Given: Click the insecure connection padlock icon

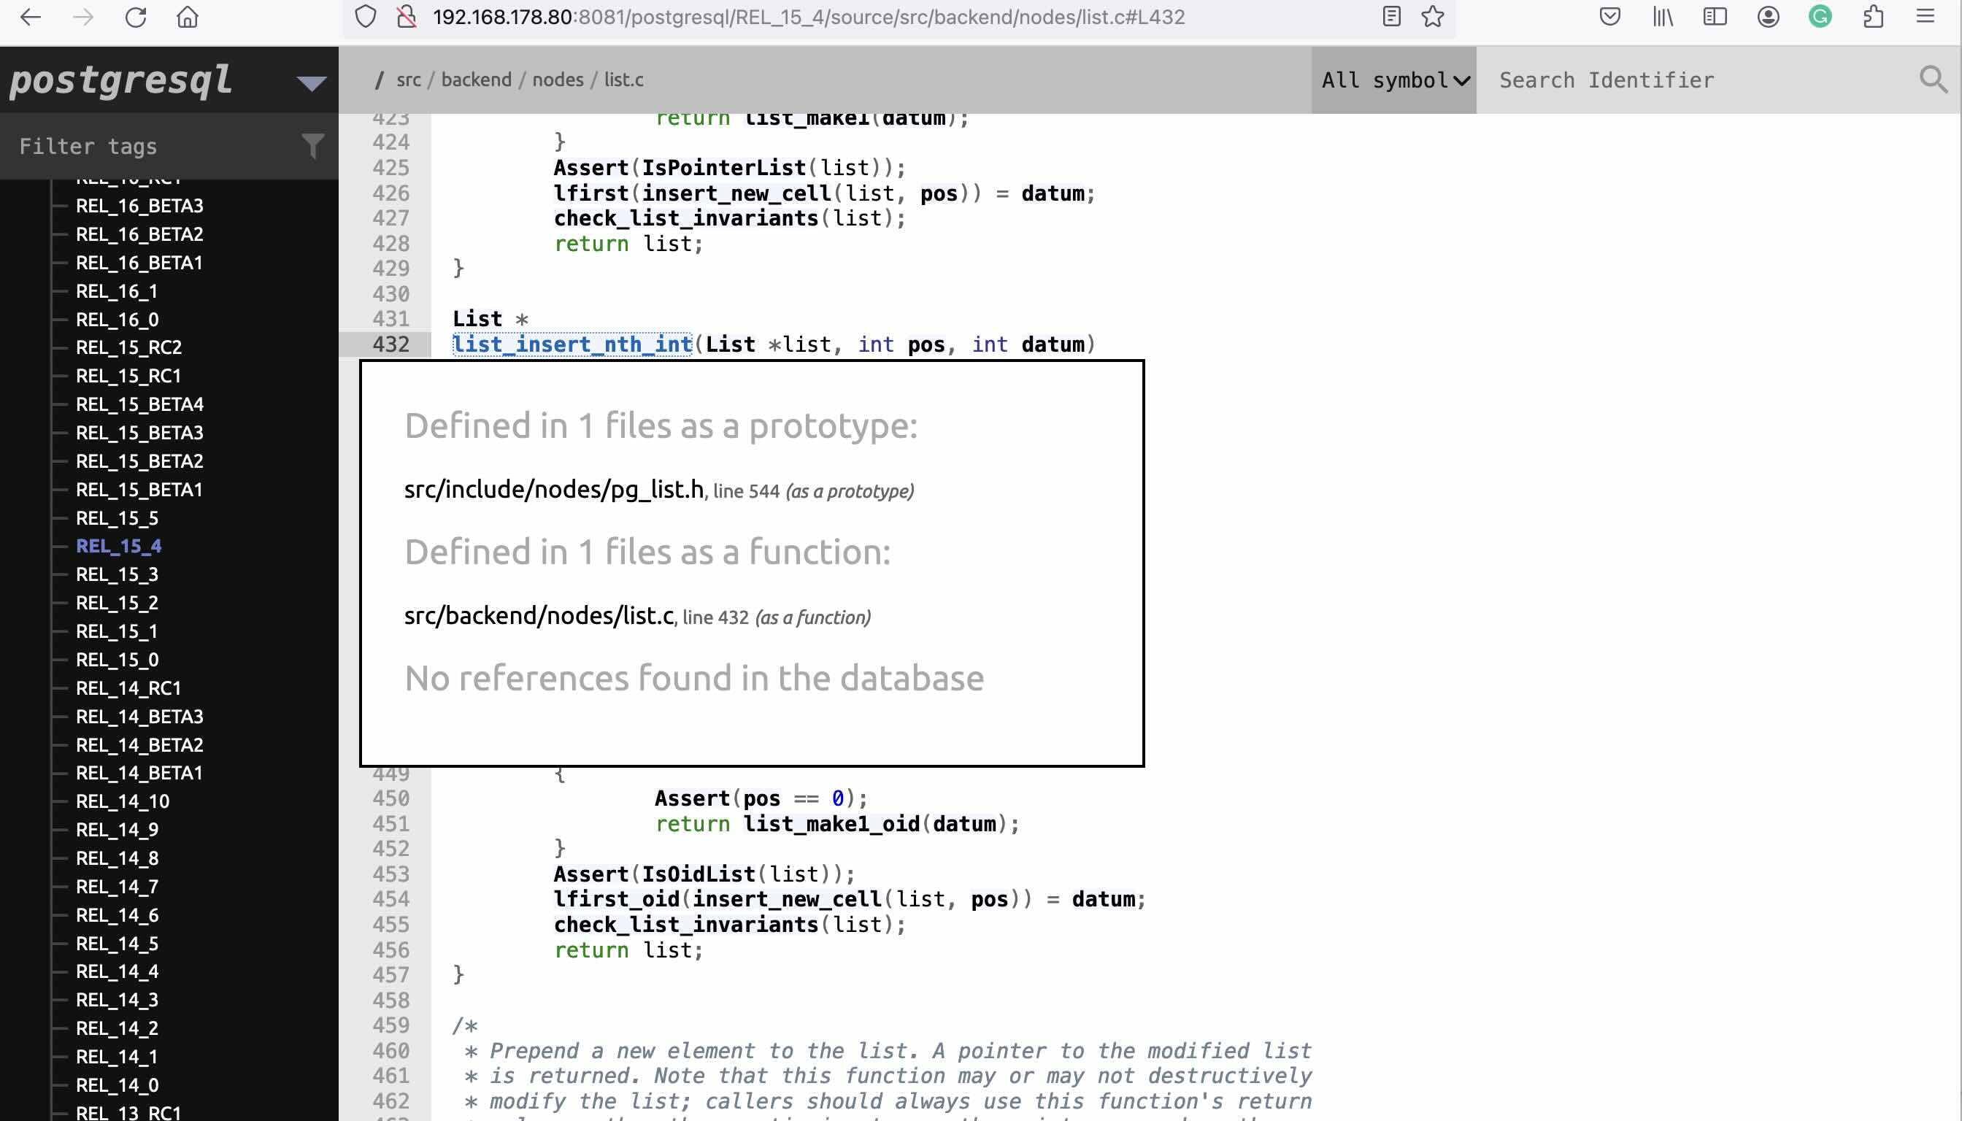Looking at the screenshot, I should click(407, 17).
